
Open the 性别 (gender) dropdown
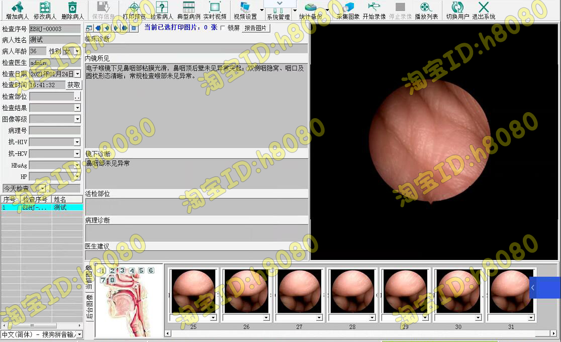pos(77,52)
